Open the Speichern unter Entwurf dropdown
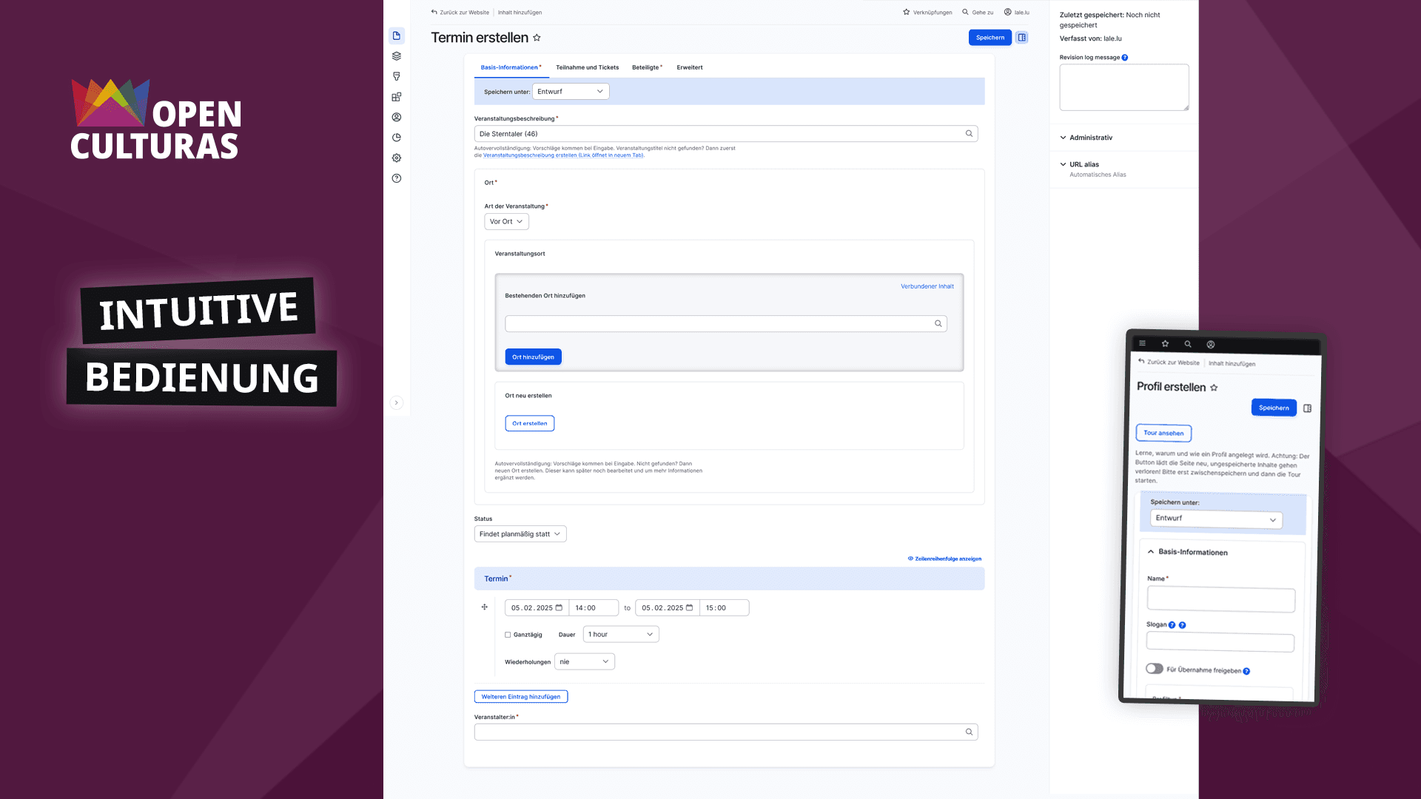Viewport: 1421px width, 799px height. click(570, 92)
